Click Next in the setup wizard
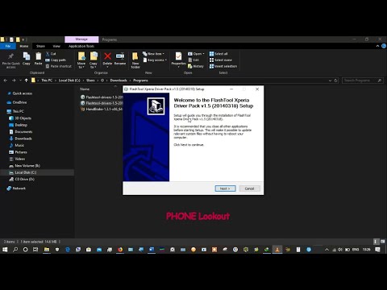Image resolution: width=387 pixels, height=290 pixels. [x=225, y=188]
